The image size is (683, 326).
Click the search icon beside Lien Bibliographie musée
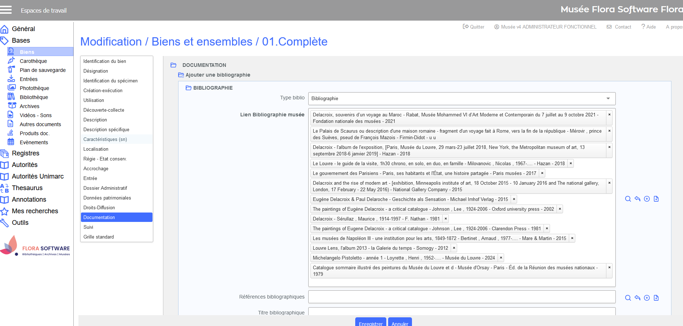point(628,199)
